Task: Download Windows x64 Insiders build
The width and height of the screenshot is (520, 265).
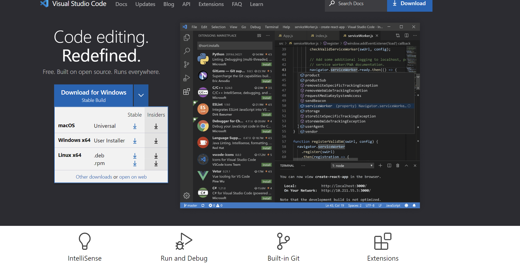Action: [156, 141]
